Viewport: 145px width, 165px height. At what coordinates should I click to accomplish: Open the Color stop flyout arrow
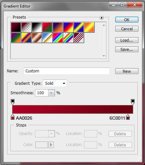(51, 145)
